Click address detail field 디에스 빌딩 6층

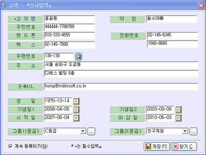pos(121,74)
